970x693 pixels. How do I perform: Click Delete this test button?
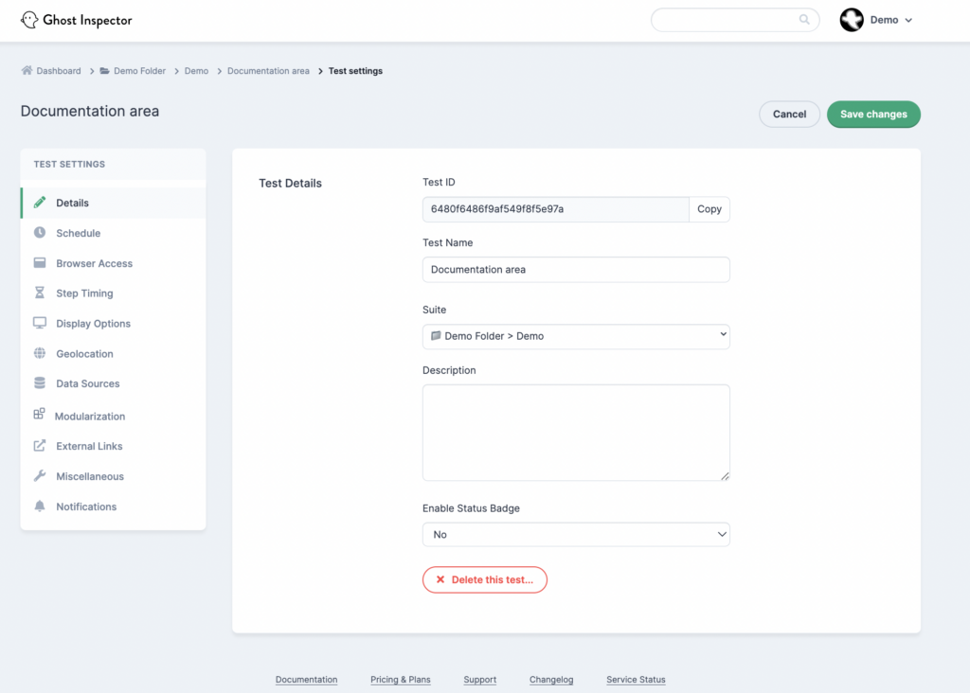point(485,580)
